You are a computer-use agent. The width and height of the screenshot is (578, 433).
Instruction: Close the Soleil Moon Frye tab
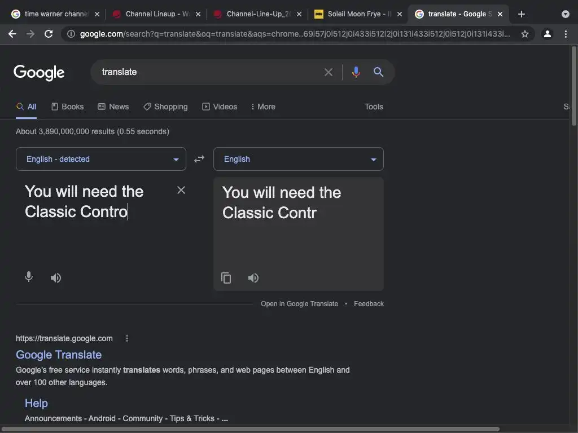pos(400,14)
